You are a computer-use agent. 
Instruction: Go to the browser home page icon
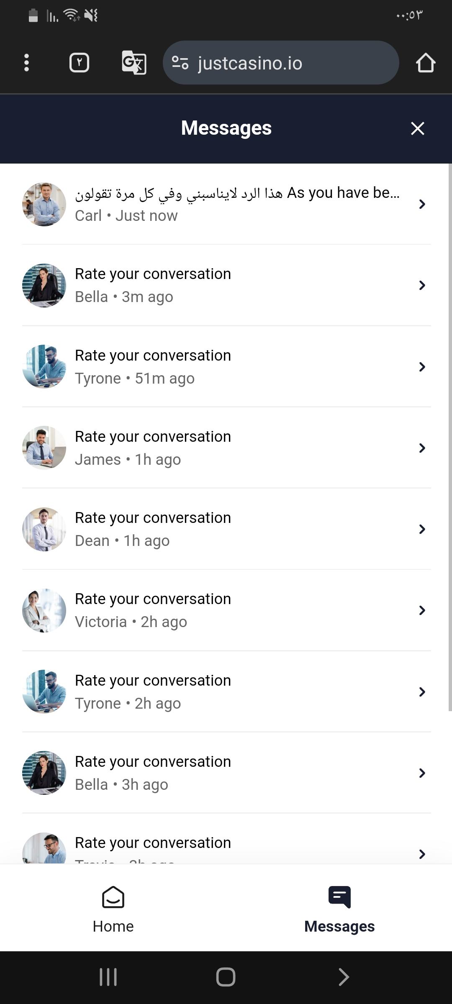point(426,63)
